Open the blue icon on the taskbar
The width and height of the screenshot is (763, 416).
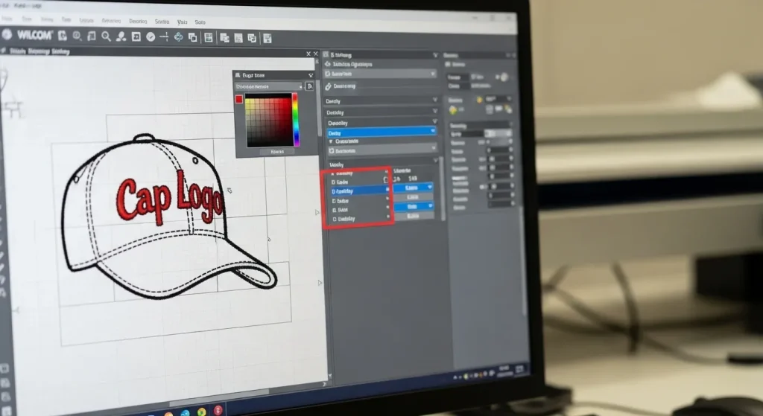tap(185, 413)
